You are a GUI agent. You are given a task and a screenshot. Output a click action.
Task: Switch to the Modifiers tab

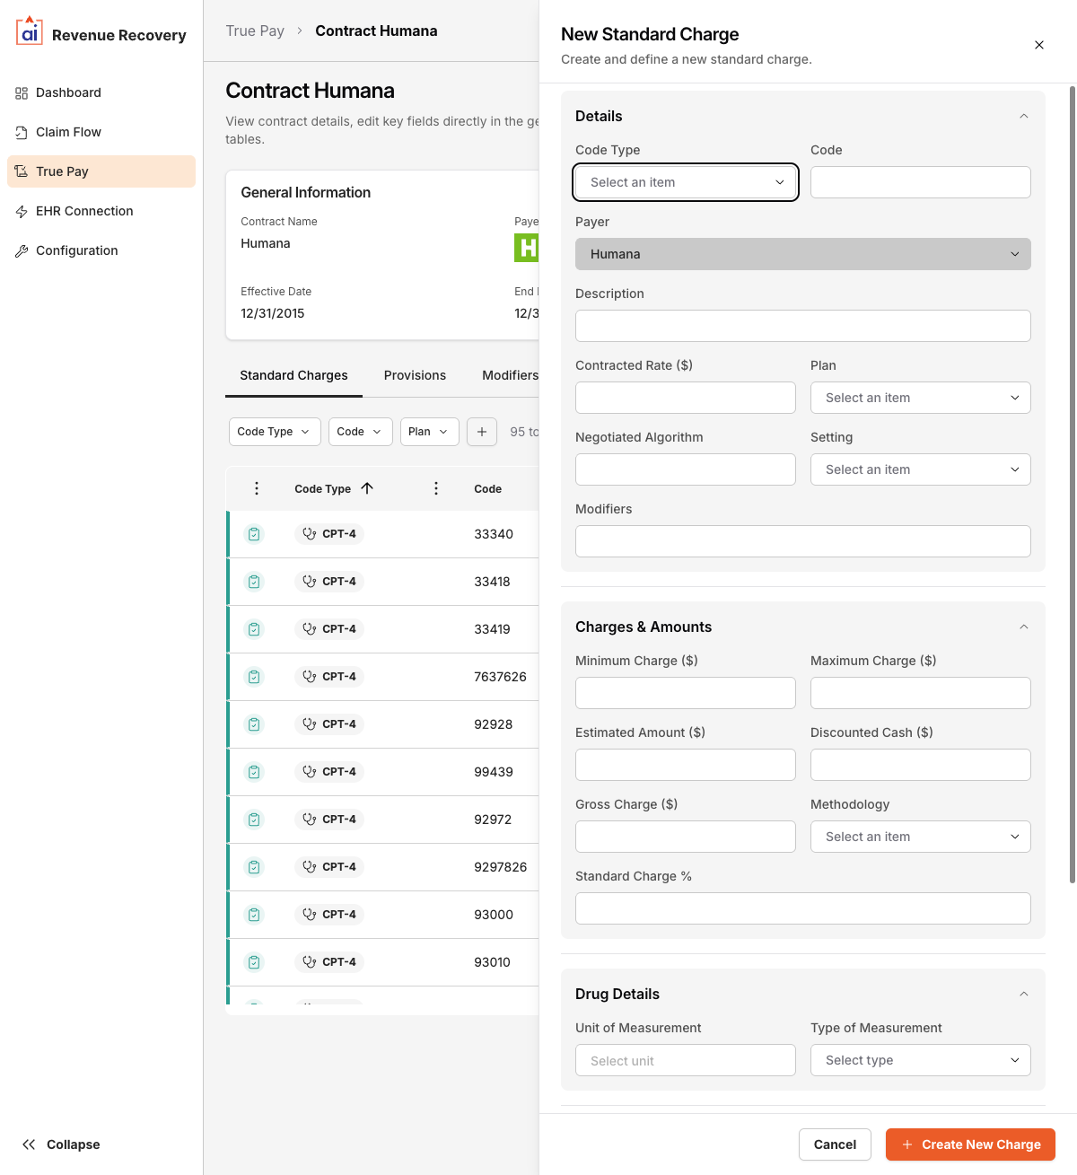click(x=510, y=375)
